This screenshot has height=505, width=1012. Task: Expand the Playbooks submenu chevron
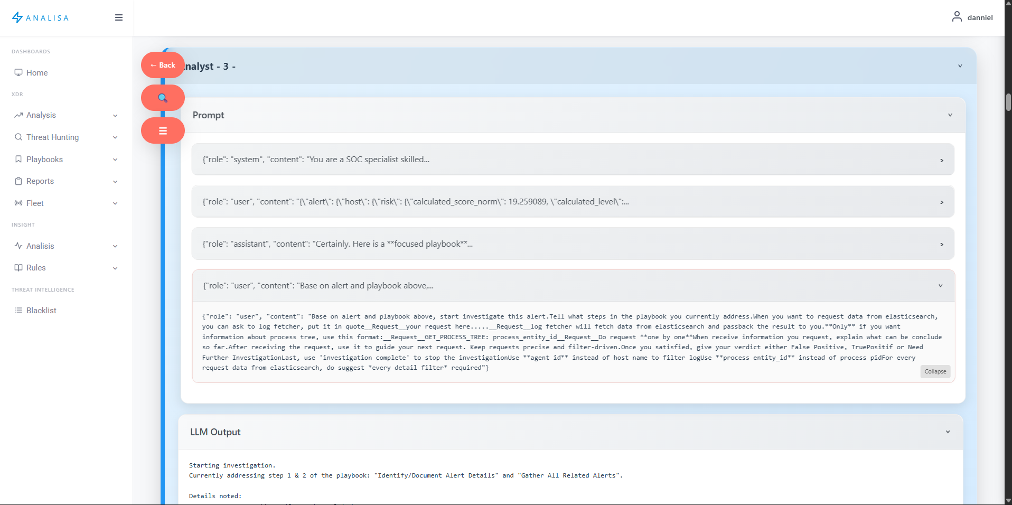pyautogui.click(x=115, y=160)
